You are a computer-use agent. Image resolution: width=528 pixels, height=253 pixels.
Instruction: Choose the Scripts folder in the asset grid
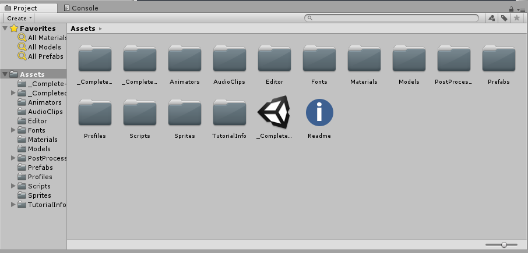[140, 113]
